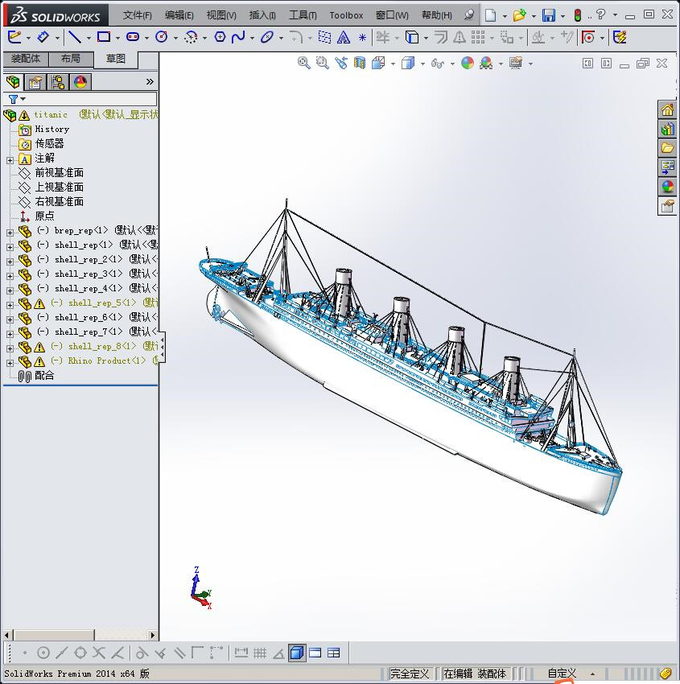
Task: Expand the Rhino Product<1> node
Action: [10, 363]
